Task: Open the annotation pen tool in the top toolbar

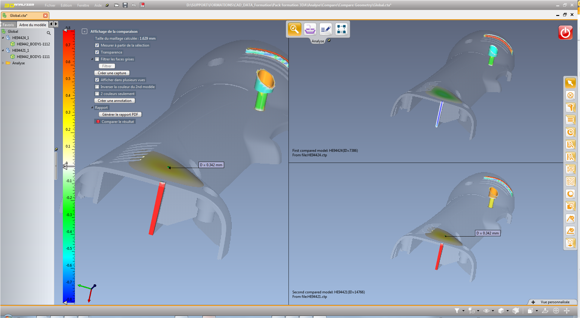Action: tap(326, 29)
